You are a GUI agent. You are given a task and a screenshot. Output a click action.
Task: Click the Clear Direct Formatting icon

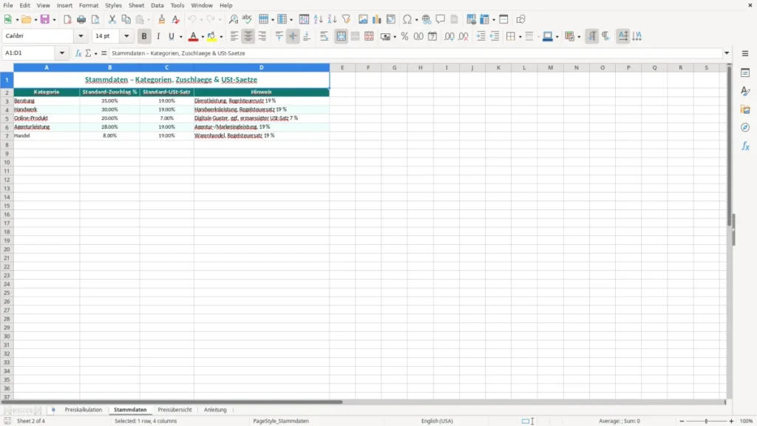[176, 19]
